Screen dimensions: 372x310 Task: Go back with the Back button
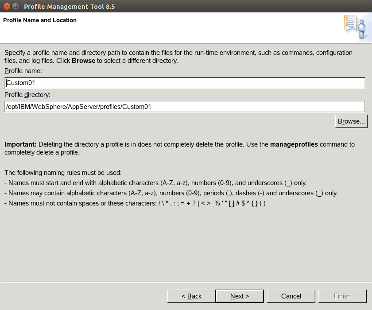pyautogui.click(x=191, y=296)
